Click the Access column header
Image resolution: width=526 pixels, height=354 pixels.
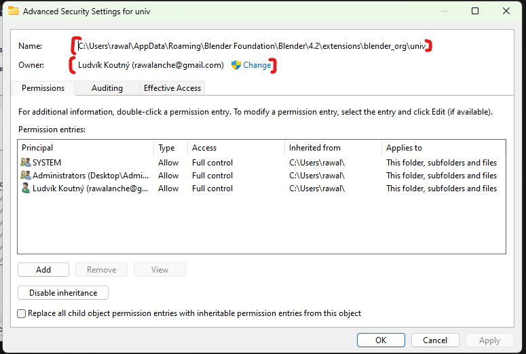point(236,148)
